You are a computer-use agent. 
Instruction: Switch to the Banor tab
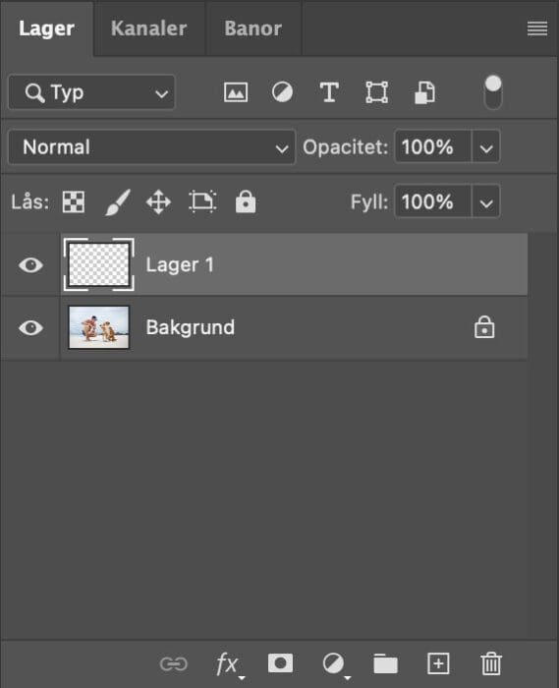coord(253,29)
